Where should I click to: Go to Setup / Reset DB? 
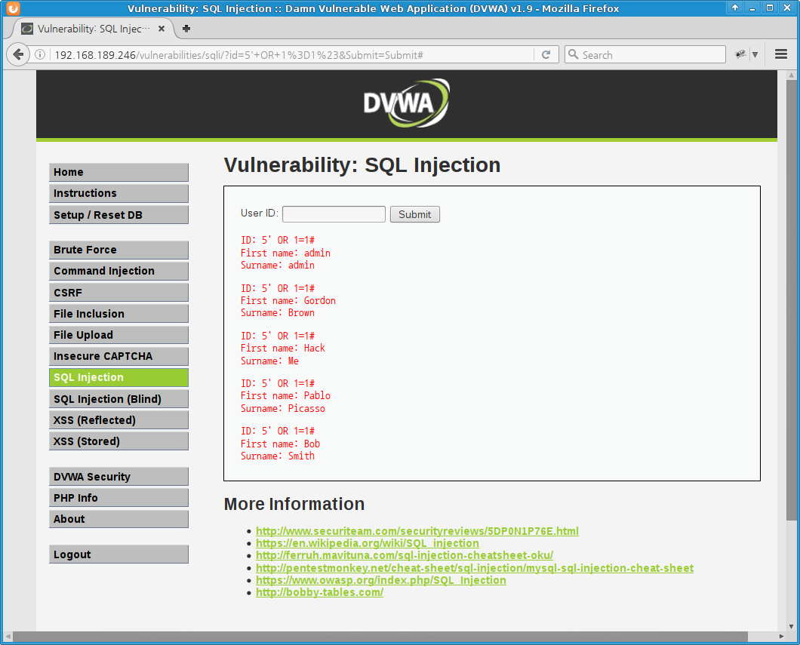pyautogui.click(x=119, y=215)
